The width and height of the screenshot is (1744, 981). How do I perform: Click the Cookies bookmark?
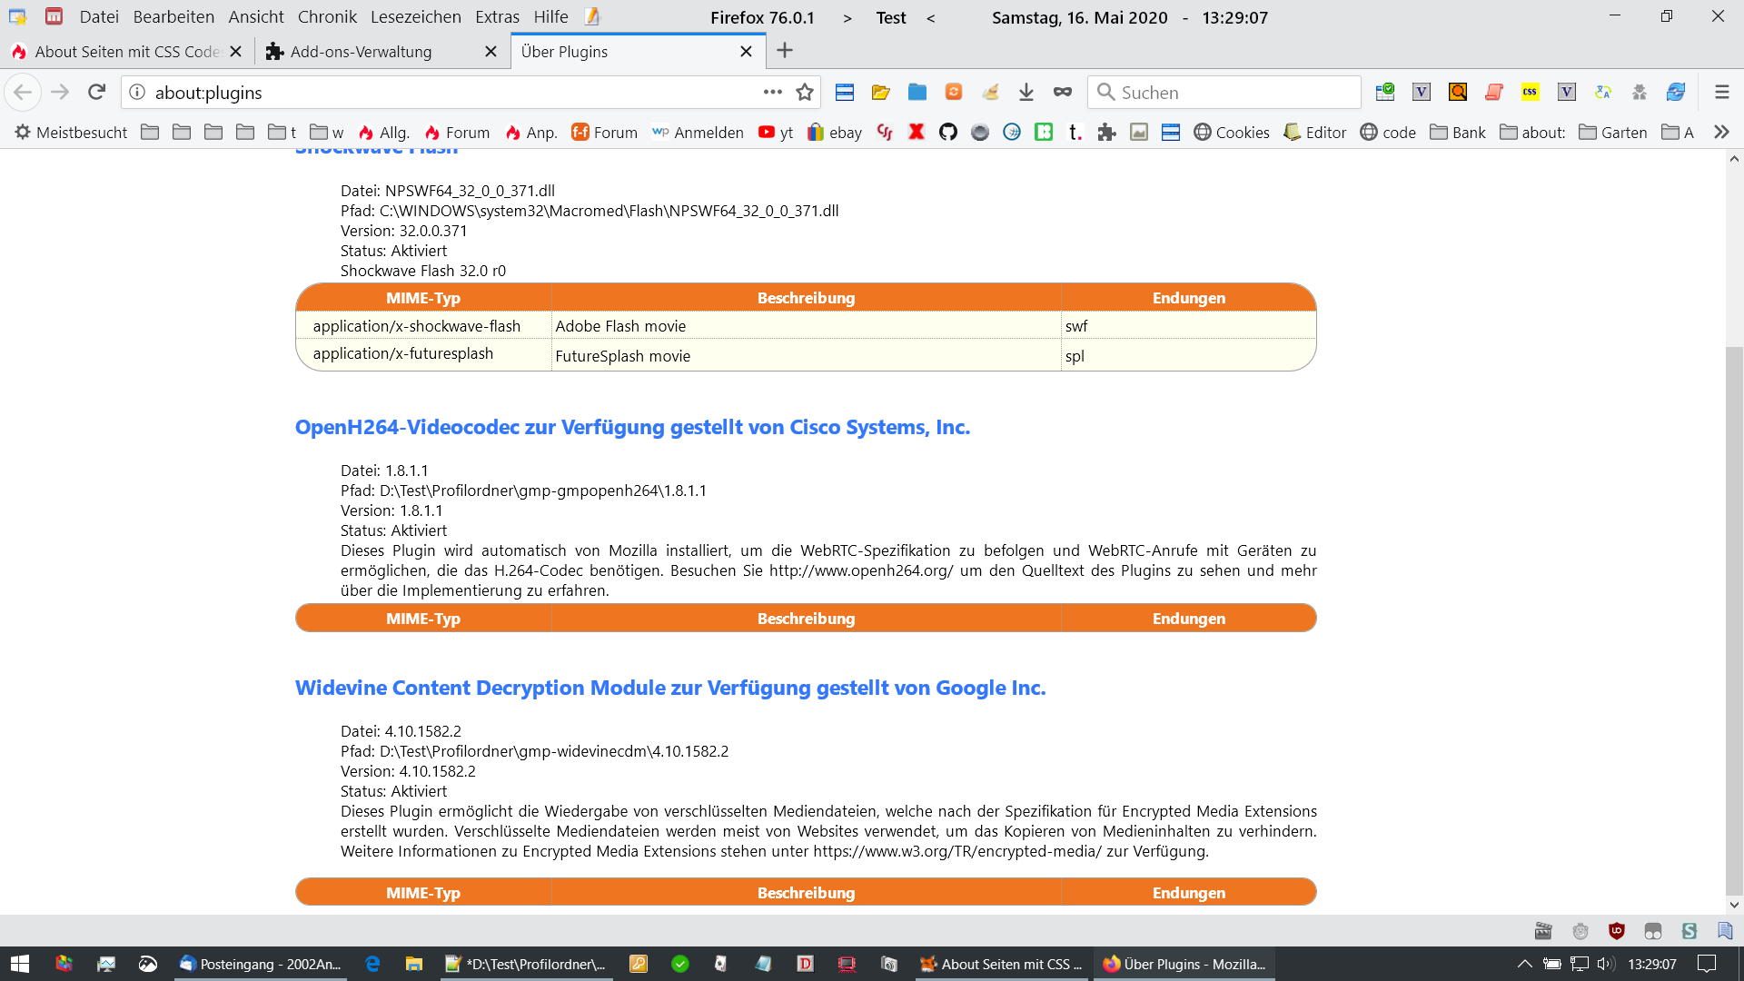[x=1232, y=133]
